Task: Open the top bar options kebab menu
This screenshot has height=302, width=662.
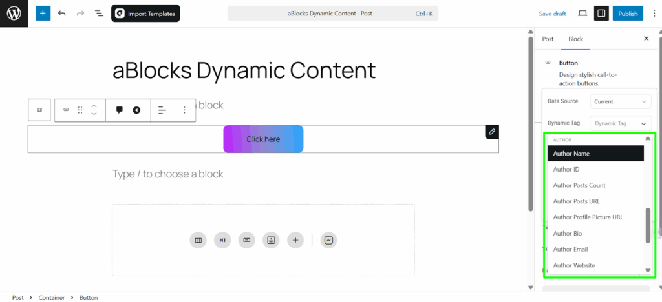Action: (654, 14)
